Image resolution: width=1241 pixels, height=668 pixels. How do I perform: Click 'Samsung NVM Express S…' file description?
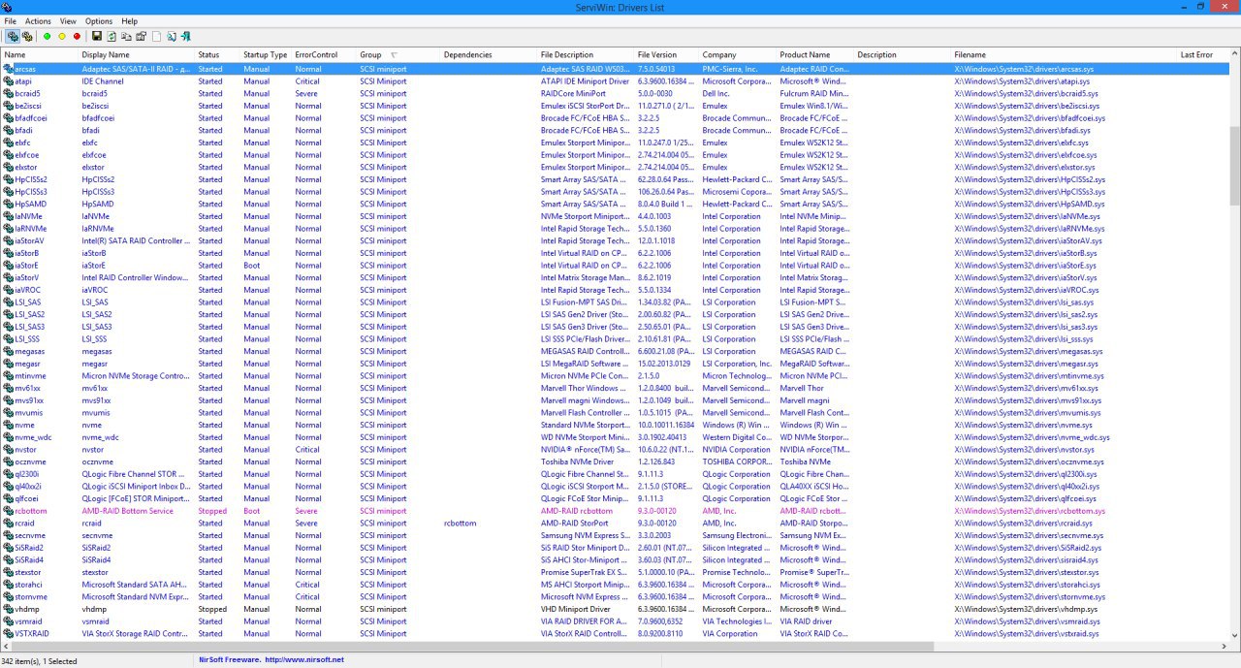coord(586,536)
